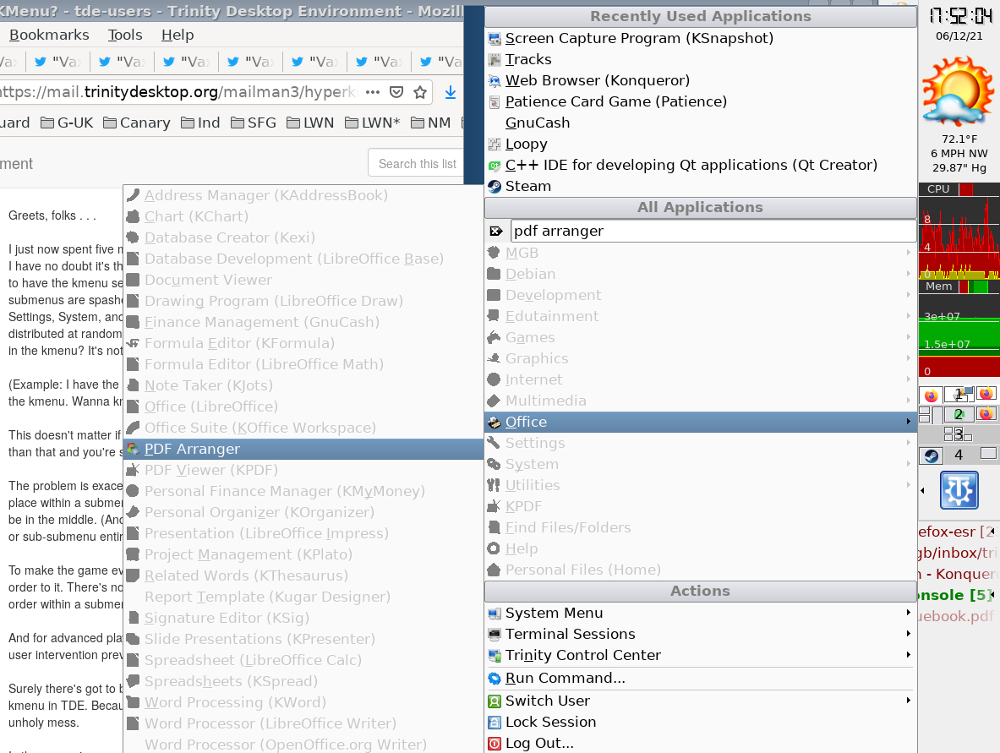Launch GnuCash from recent applications
This screenshot has width=1000, height=753.
click(x=700, y=123)
